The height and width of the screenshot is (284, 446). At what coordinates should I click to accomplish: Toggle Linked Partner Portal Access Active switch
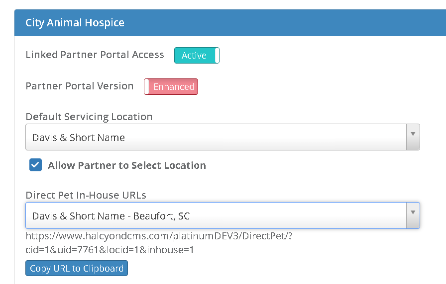197,56
